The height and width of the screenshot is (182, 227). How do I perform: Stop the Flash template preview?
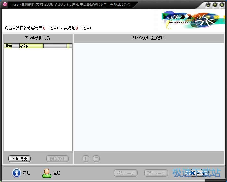click(96, 159)
